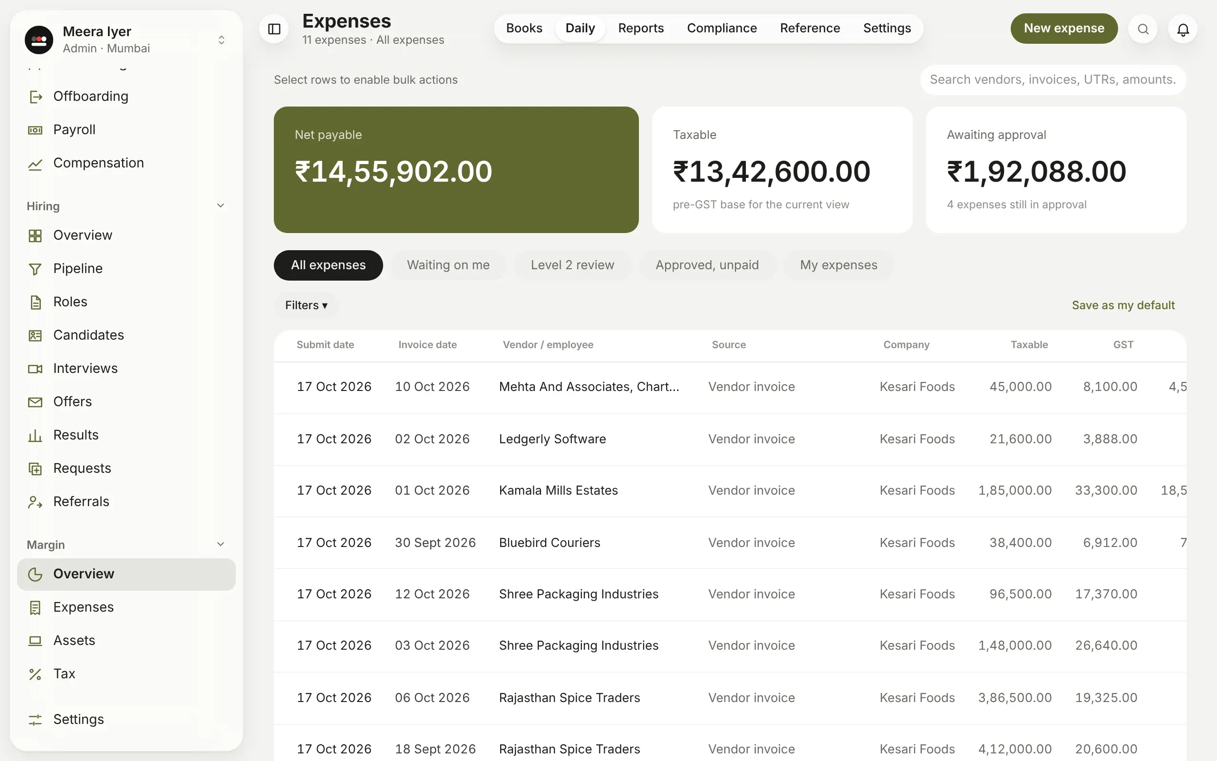Screen dimensions: 1217x761
Task: Switch to the Books tab
Action: pyautogui.click(x=524, y=28)
